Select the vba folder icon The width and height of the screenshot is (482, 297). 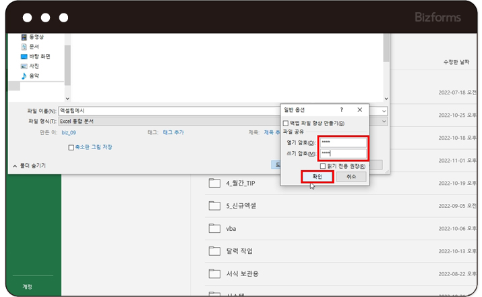[x=214, y=228]
